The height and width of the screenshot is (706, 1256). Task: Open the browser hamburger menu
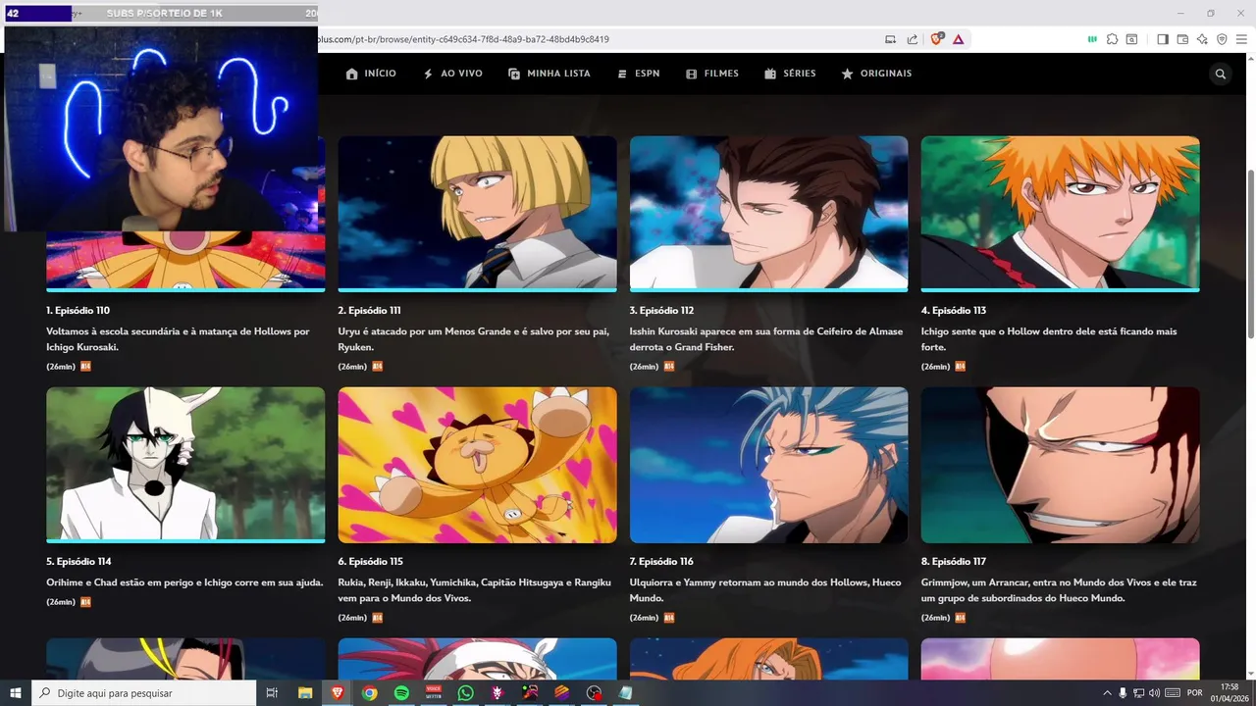[1241, 39]
